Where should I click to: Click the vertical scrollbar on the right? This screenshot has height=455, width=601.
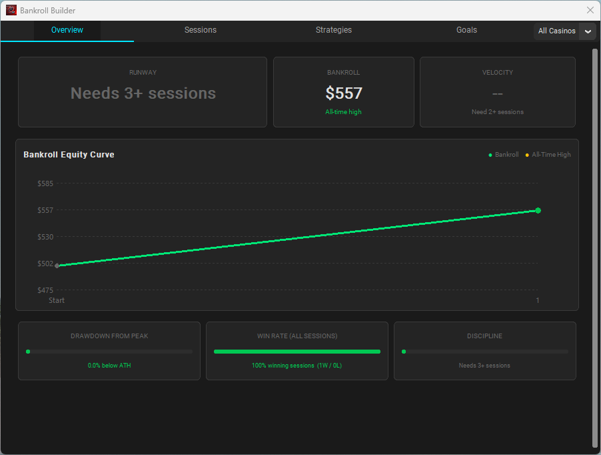[x=595, y=247]
